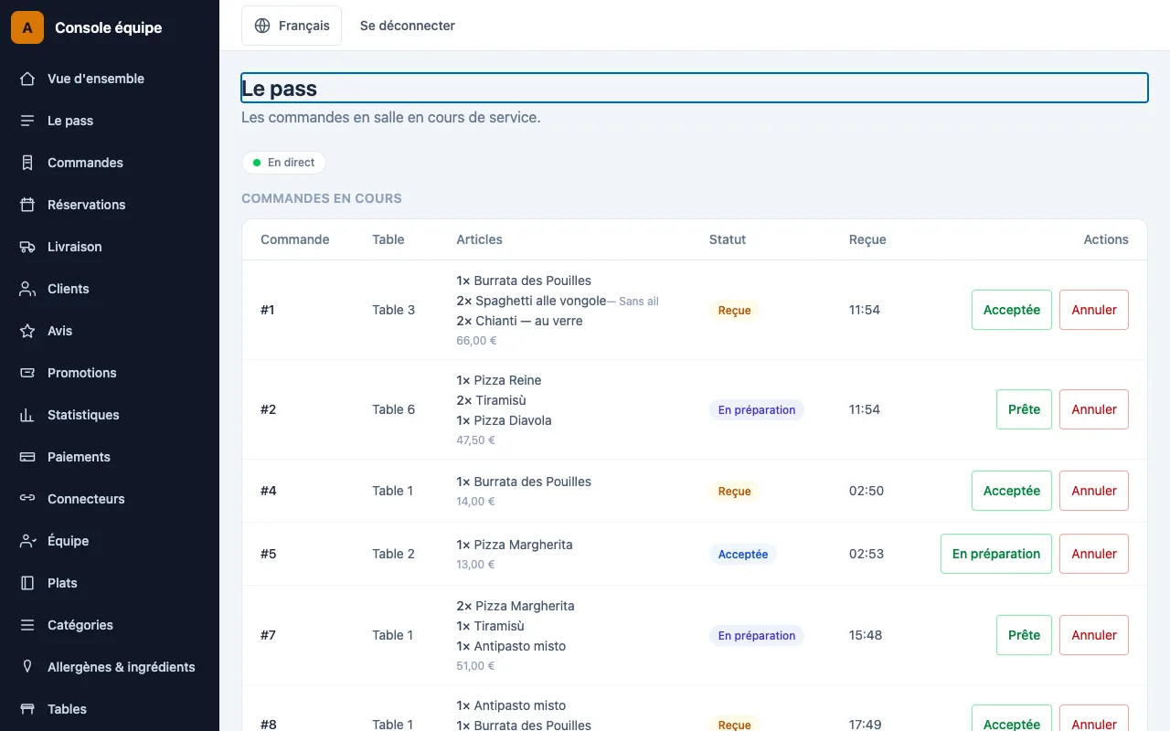Click the En direct status badge
The height and width of the screenshot is (731, 1170).
(x=283, y=163)
